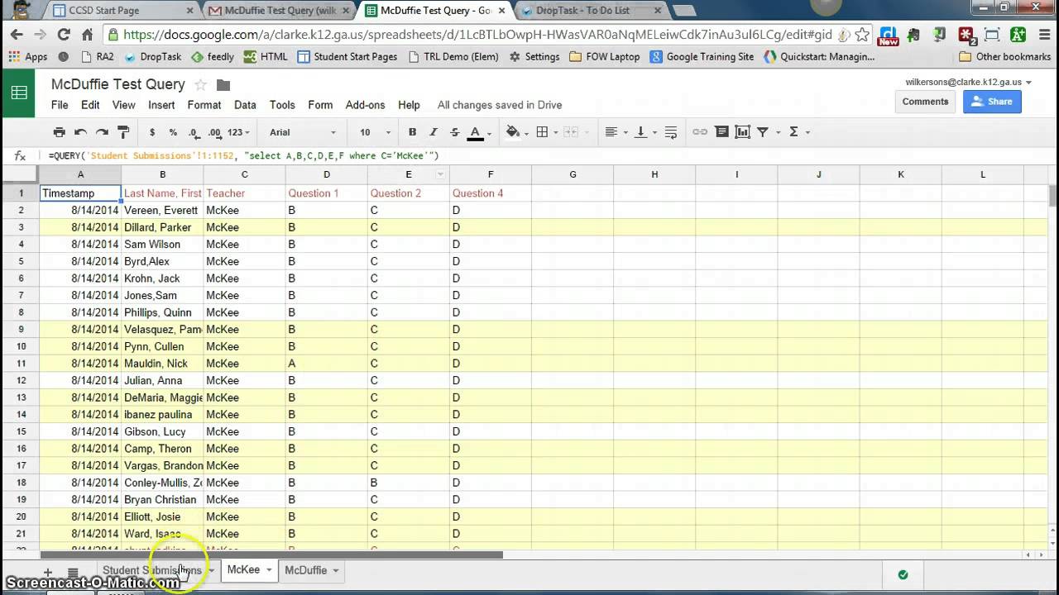Screen dimensions: 1059x595
Task: Open the Add-ons menu
Action: click(x=366, y=105)
